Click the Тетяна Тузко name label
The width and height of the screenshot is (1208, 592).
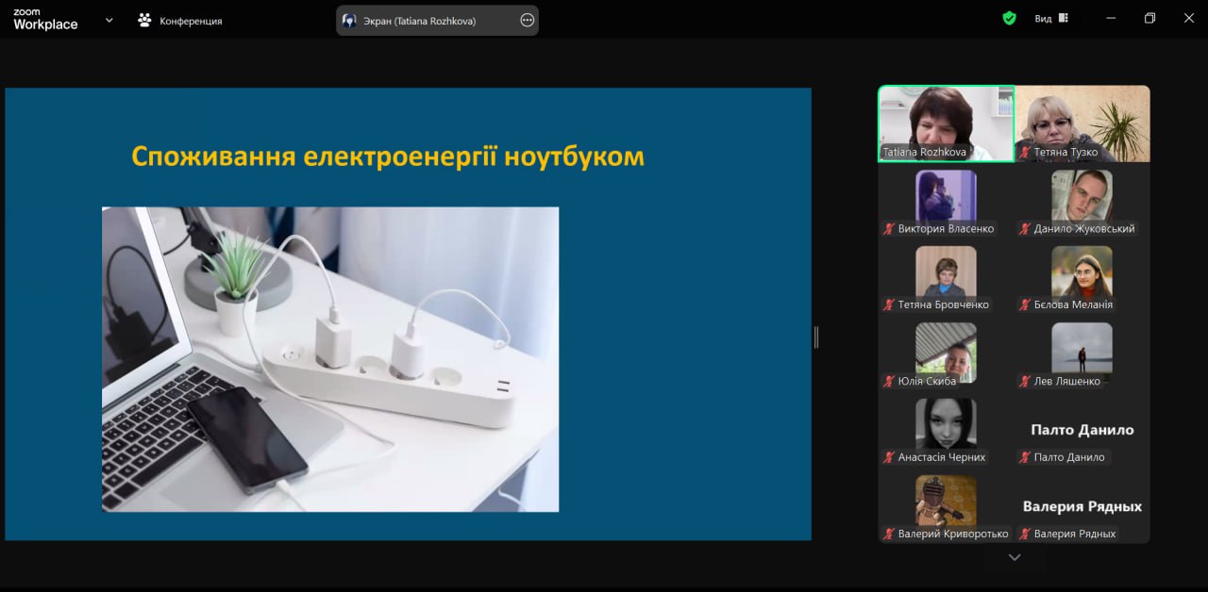1065,153
